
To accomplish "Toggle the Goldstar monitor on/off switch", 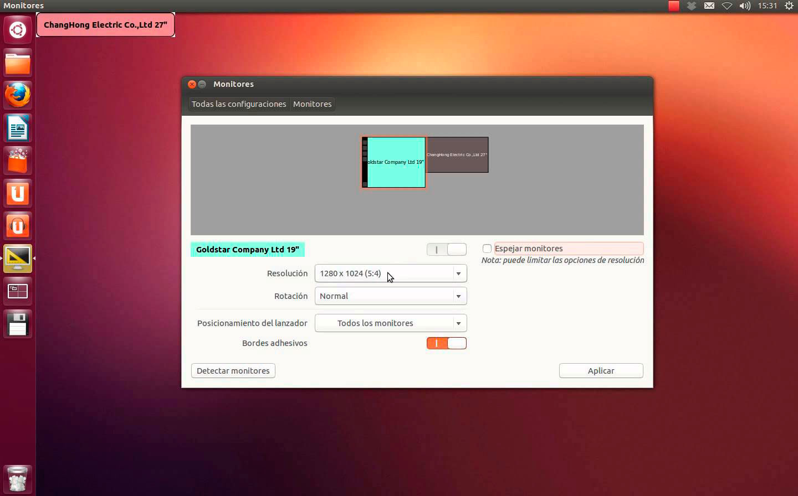I will pos(447,249).
